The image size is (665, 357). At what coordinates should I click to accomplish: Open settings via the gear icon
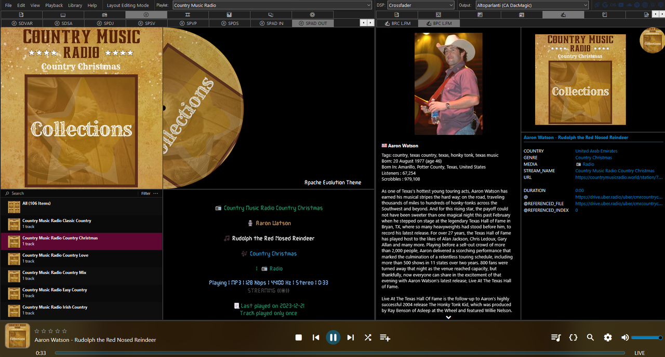[608, 337]
